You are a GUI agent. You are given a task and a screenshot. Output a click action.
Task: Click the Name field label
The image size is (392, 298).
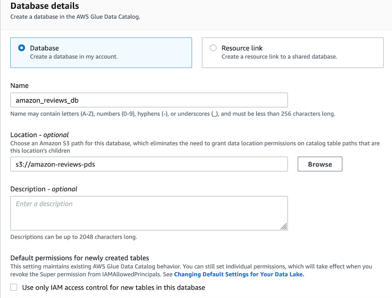[x=20, y=85]
